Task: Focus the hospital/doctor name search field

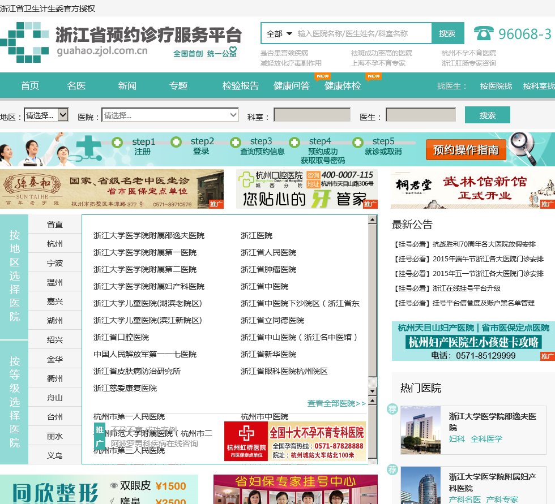Action: click(363, 33)
